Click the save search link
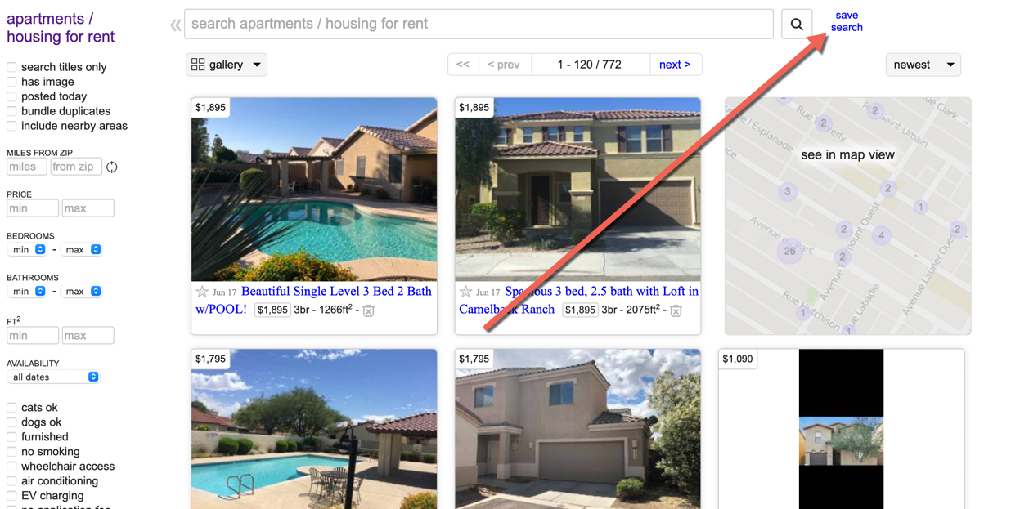 coord(847,21)
